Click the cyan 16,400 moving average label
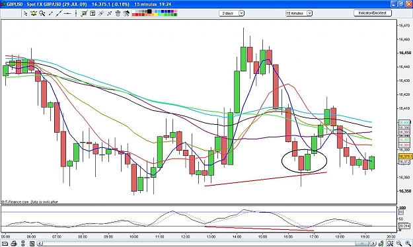This screenshot has height=247, width=413. 404,123
